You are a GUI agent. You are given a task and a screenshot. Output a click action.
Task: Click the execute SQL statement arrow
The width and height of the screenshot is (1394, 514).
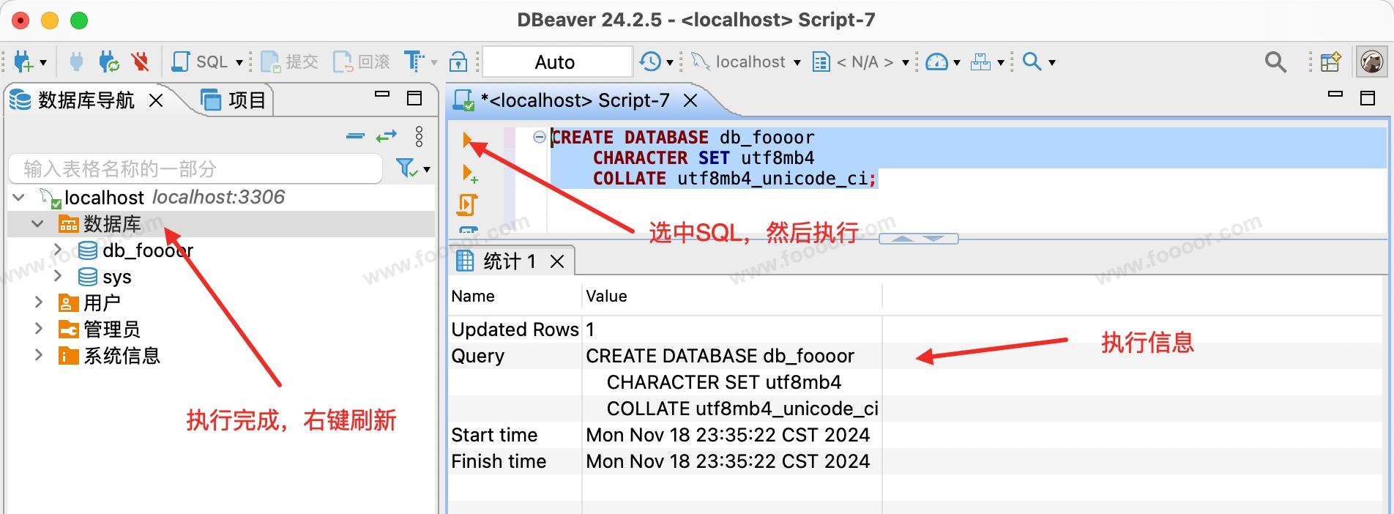tap(467, 139)
